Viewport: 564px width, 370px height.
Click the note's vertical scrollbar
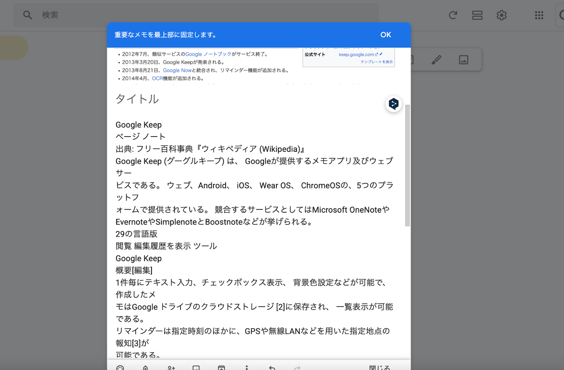(407, 165)
